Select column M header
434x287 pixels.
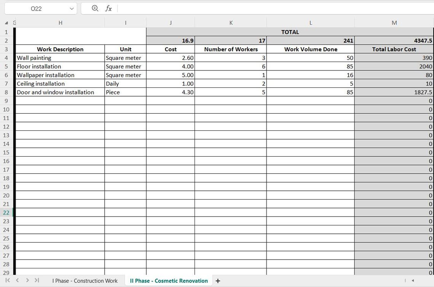(394, 22)
